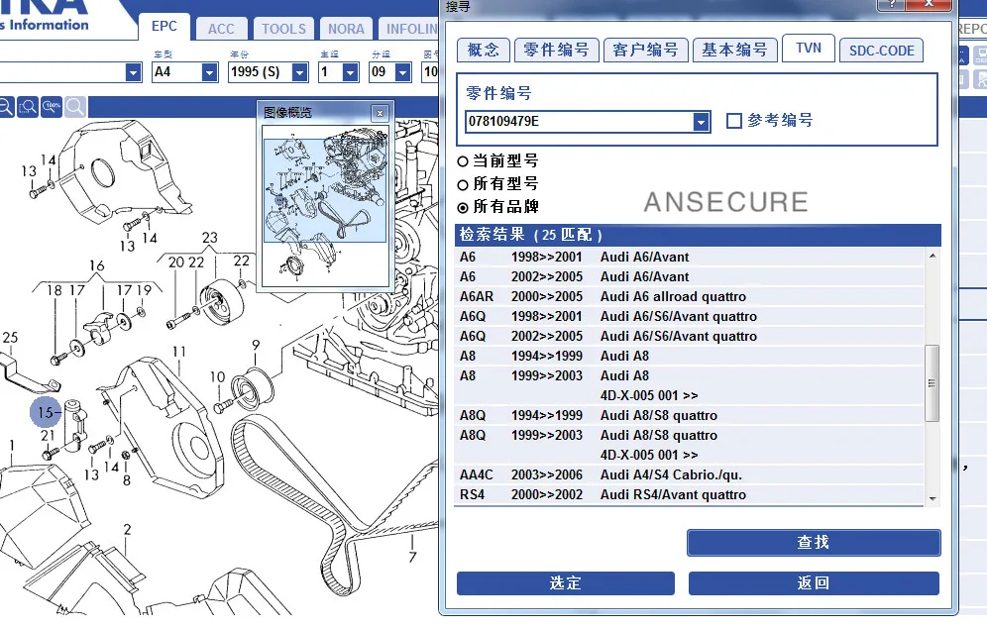Select result RS4 Audi RS4/Avant quattro
The width and height of the screenshot is (987, 629).
coord(690,495)
